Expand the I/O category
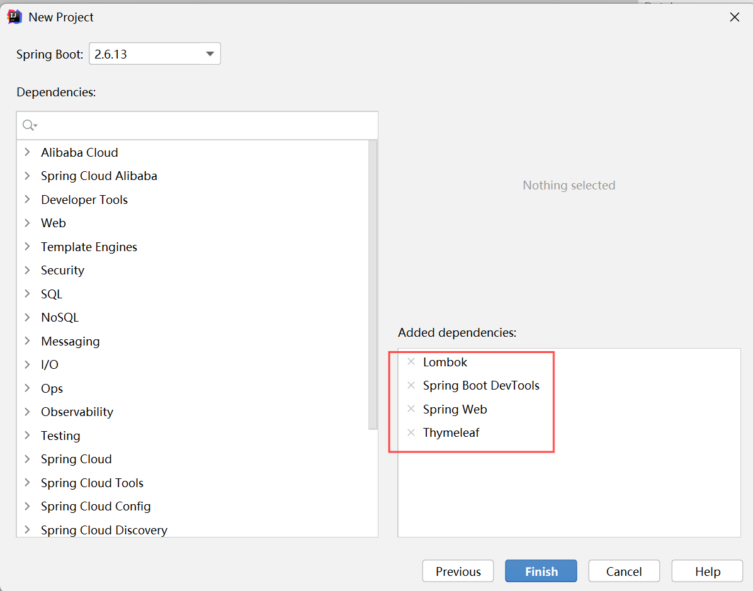 tap(27, 364)
